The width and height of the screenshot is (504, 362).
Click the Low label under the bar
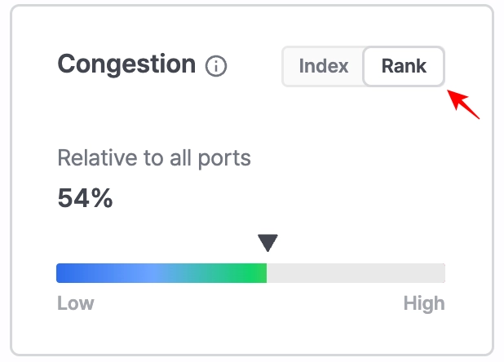pyautogui.click(x=75, y=304)
